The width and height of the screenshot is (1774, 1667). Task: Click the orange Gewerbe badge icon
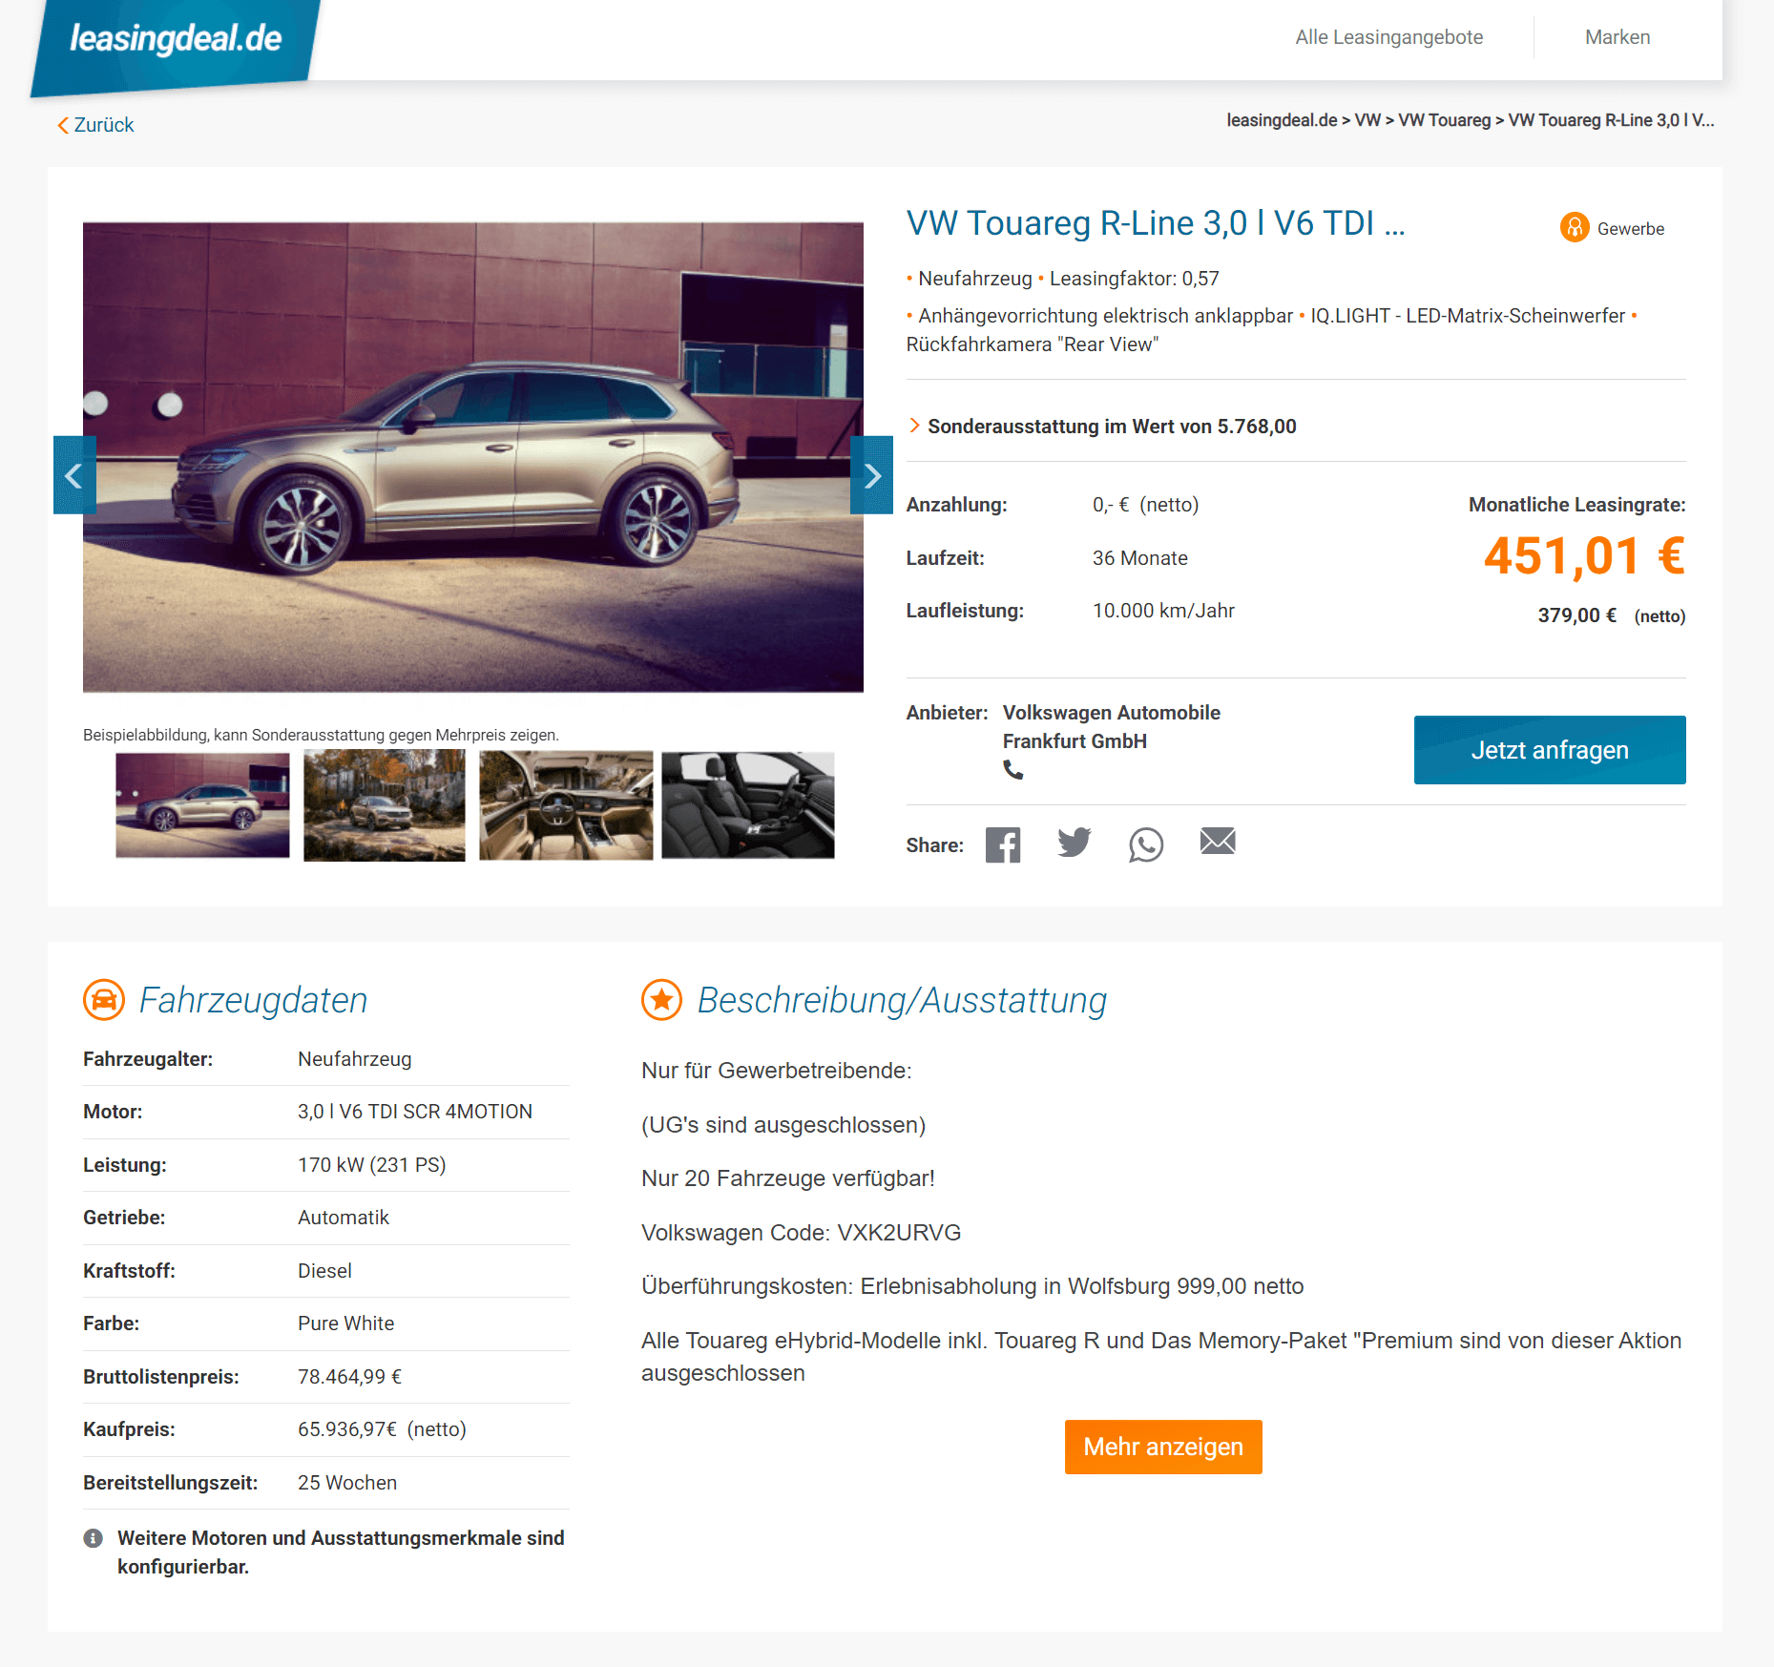[1575, 227]
